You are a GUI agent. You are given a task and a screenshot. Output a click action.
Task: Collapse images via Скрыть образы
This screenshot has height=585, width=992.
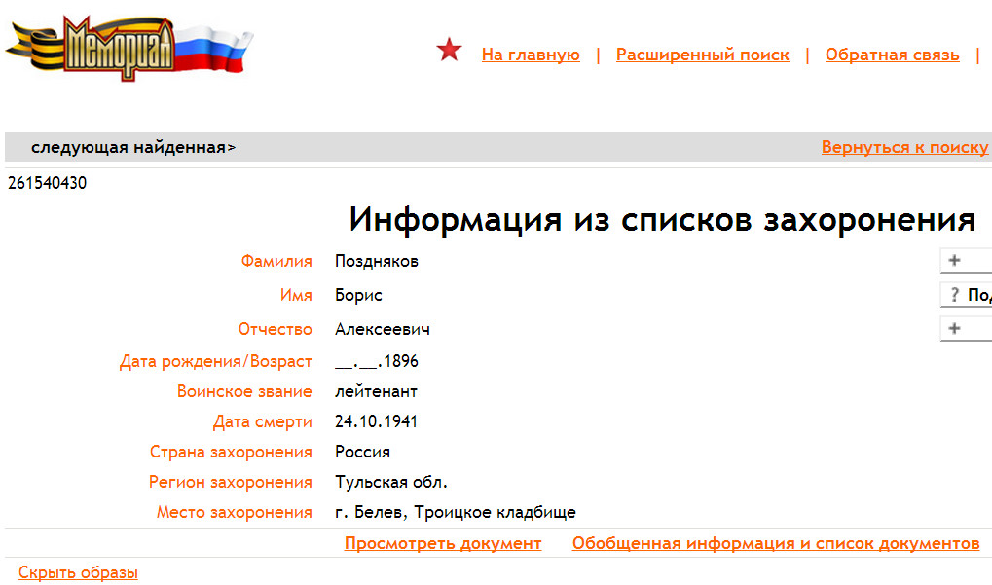coord(78,572)
